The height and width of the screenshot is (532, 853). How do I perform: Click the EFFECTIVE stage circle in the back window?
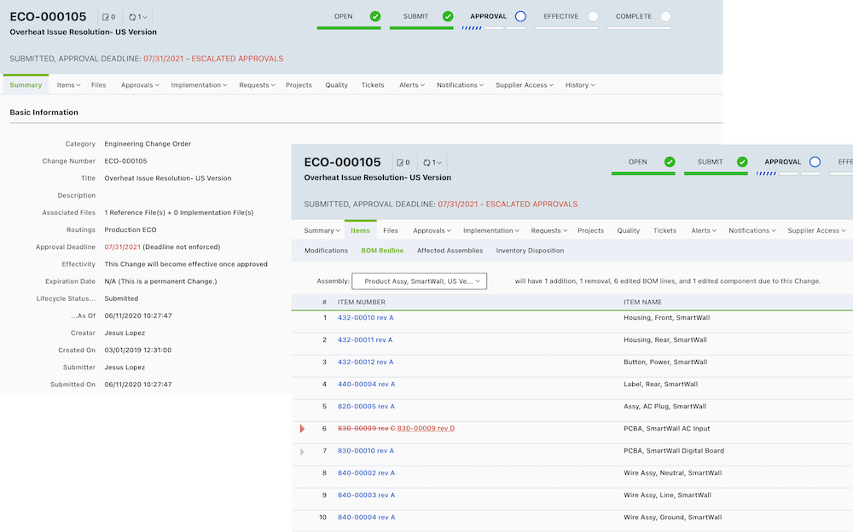[x=593, y=16]
